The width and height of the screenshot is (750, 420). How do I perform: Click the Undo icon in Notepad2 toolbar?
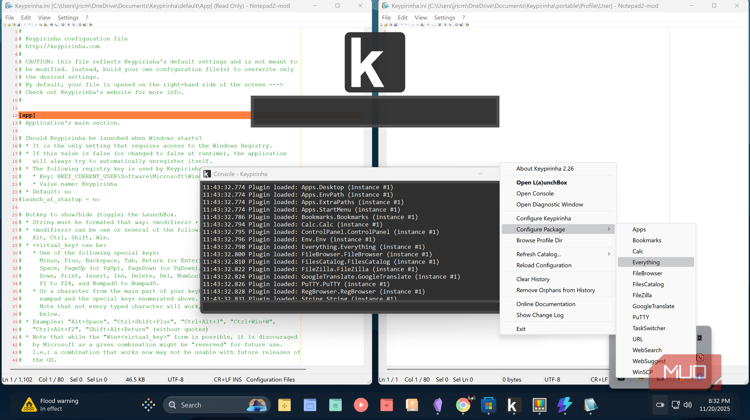pos(25,25)
